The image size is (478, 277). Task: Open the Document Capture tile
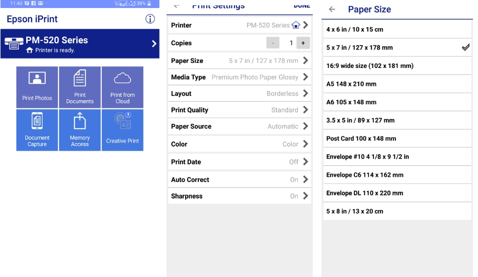(x=37, y=130)
